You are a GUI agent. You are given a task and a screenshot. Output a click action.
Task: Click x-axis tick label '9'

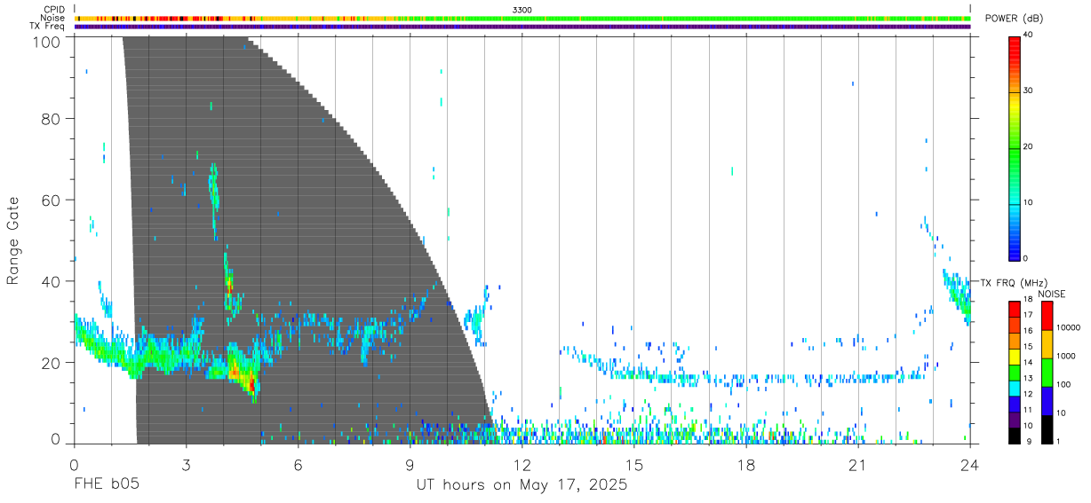click(x=410, y=464)
